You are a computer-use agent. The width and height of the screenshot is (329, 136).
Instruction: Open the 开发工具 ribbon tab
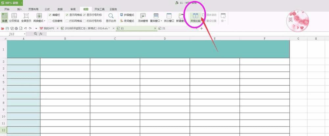99,9
